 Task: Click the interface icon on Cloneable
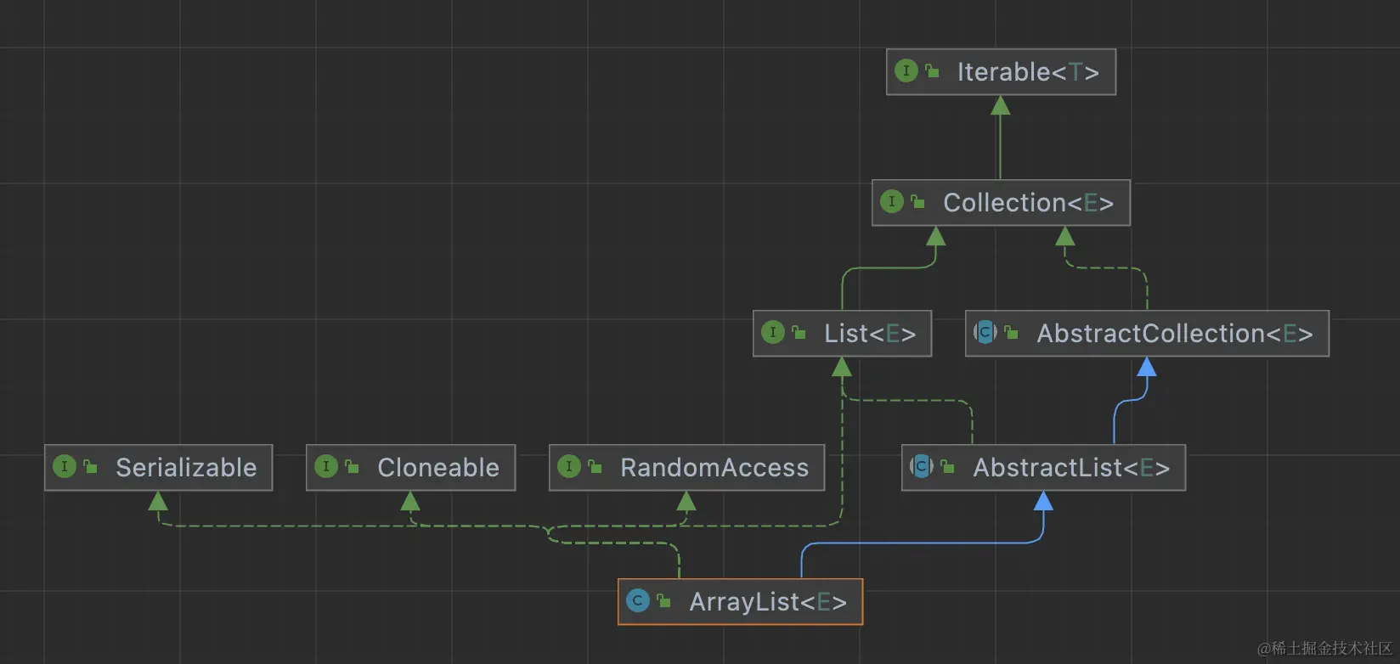(x=326, y=467)
